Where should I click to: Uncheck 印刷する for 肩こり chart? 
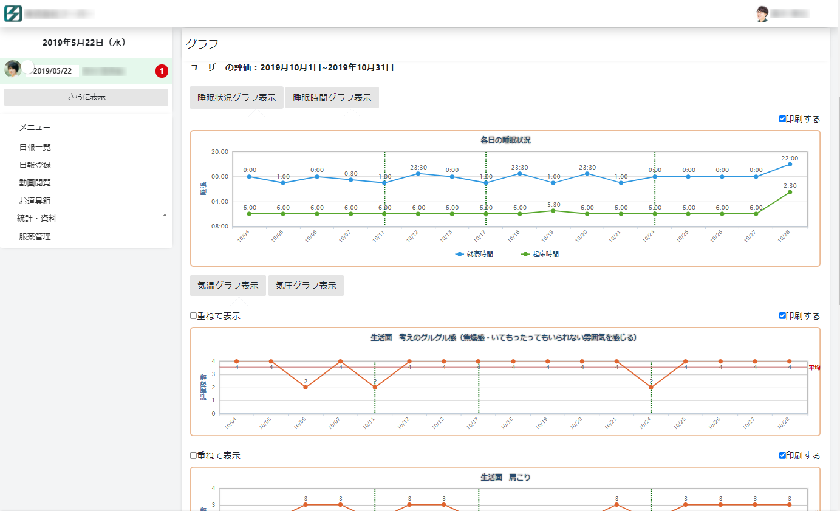click(x=782, y=456)
